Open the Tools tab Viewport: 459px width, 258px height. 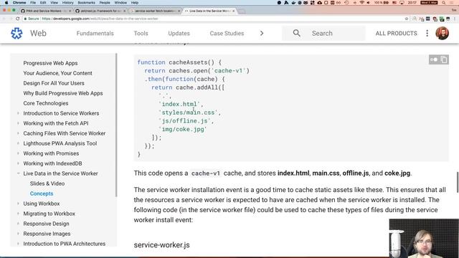141,34
